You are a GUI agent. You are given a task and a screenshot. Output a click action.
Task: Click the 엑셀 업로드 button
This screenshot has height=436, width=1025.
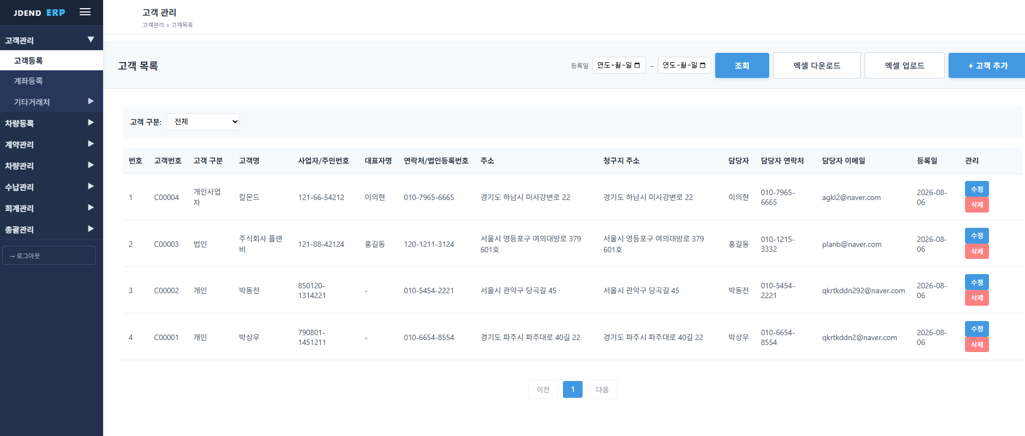point(904,65)
